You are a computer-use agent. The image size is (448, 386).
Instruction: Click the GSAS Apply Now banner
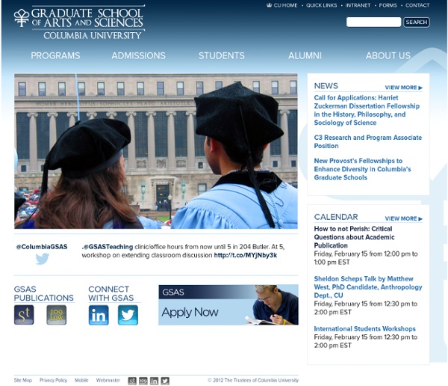point(228,304)
